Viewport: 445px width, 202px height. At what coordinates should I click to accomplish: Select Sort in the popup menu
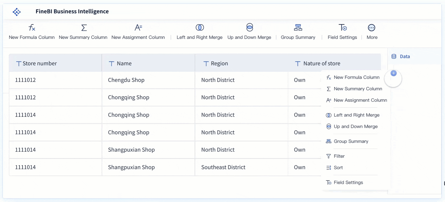pos(338,168)
